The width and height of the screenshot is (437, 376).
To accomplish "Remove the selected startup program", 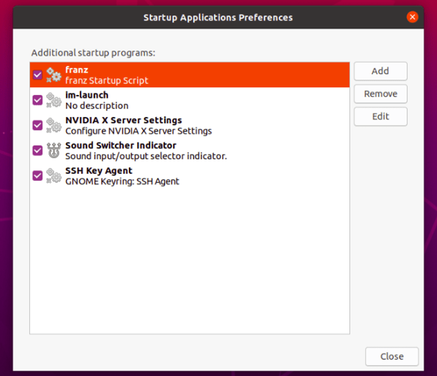I will tap(380, 94).
